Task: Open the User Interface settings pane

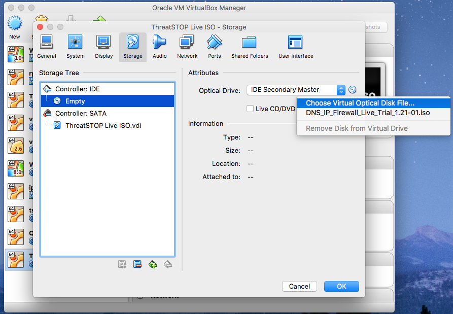Action: 296,47
